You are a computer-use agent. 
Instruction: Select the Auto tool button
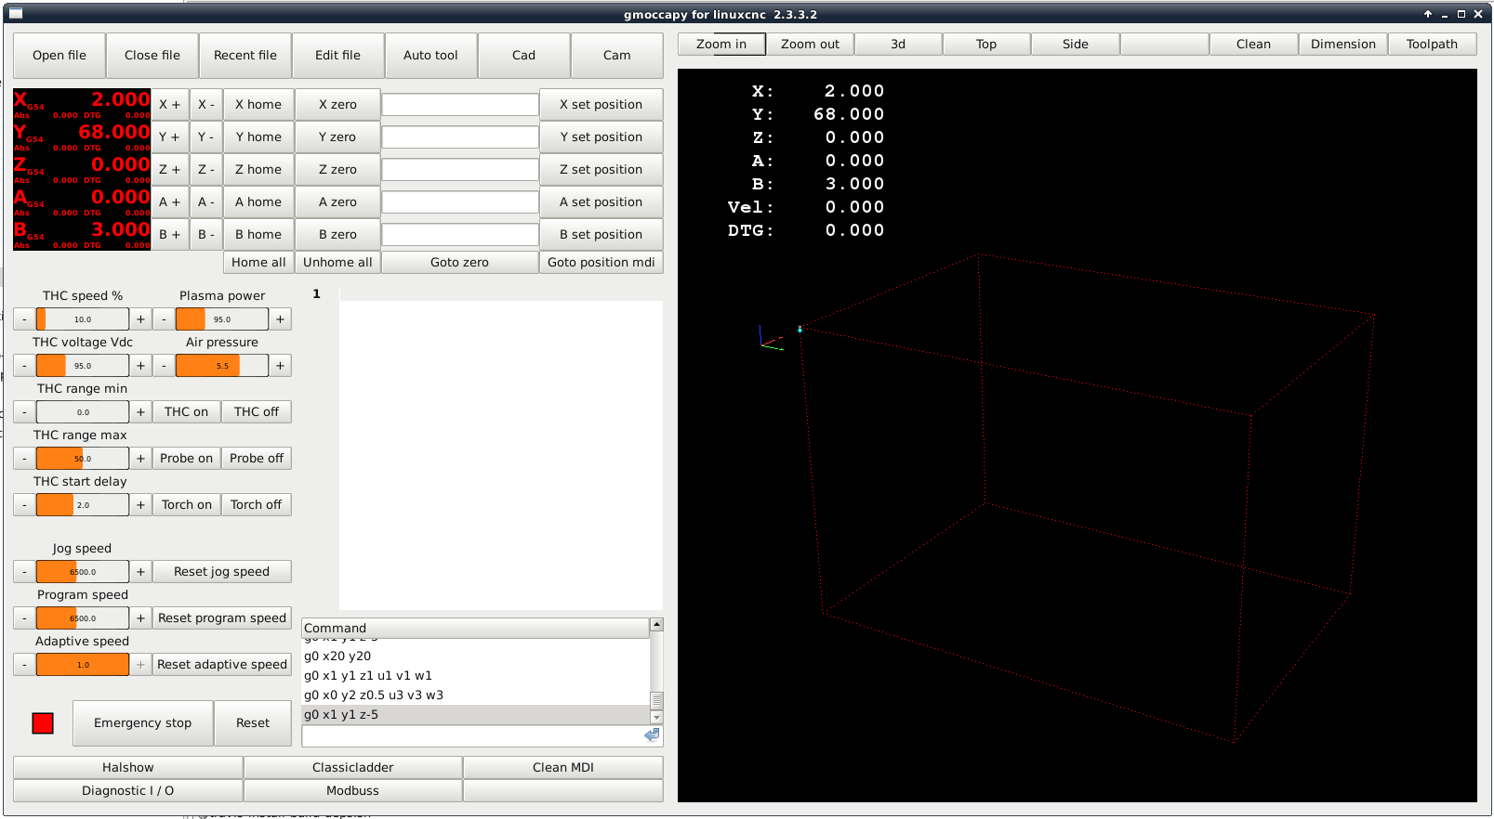pos(431,56)
